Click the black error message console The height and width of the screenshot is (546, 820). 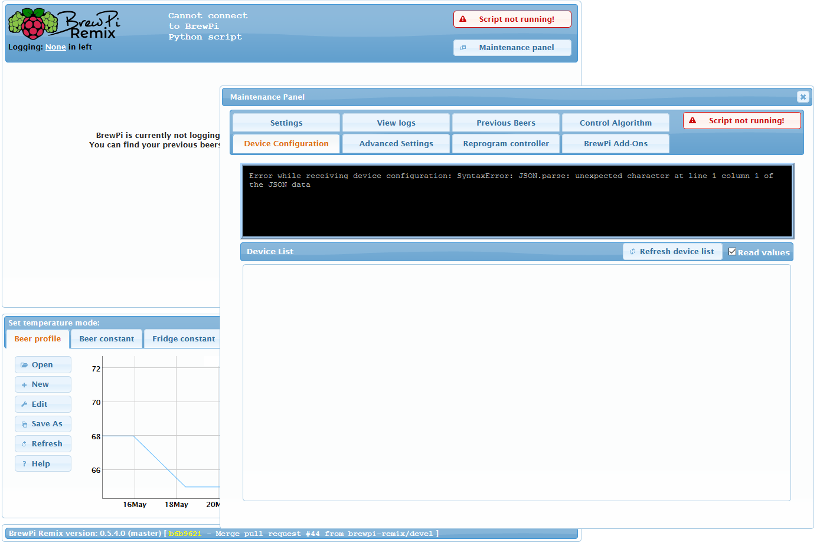click(517, 201)
